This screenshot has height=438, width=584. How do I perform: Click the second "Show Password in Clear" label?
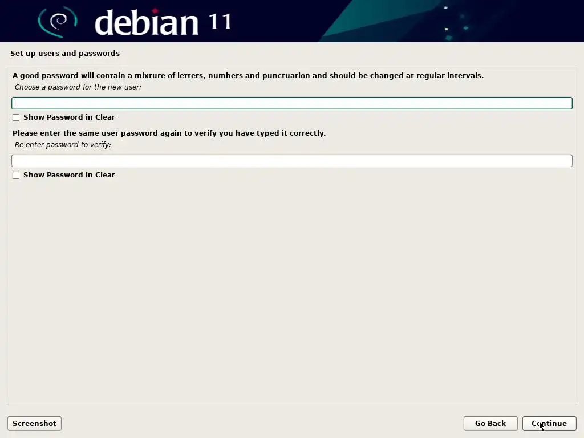pos(69,175)
